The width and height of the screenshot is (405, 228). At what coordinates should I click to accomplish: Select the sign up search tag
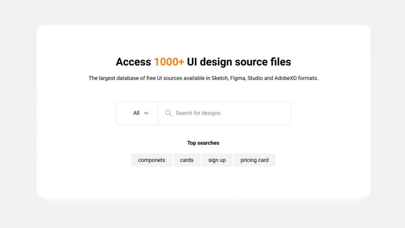[217, 160]
